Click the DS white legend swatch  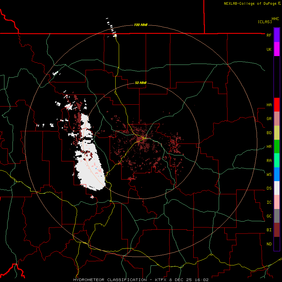click(277, 188)
